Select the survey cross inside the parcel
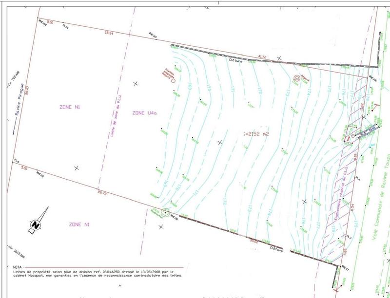390x298 pixels. pos(220,142)
